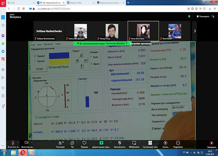This screenshot has height=156, width=218.
Task: Open the clock showing 10:25 in taskbar
Action: pos(210,152)
